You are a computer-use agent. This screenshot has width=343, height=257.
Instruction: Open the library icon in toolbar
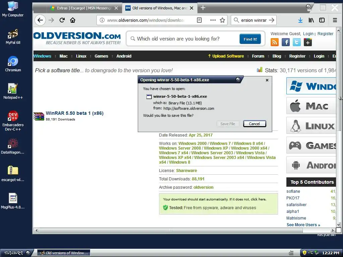pos(311,20)
